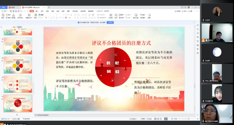This screenshot has width=234, height=125.
Task: Click the Reset slide button in ribbon
Action: coord(41,15)
